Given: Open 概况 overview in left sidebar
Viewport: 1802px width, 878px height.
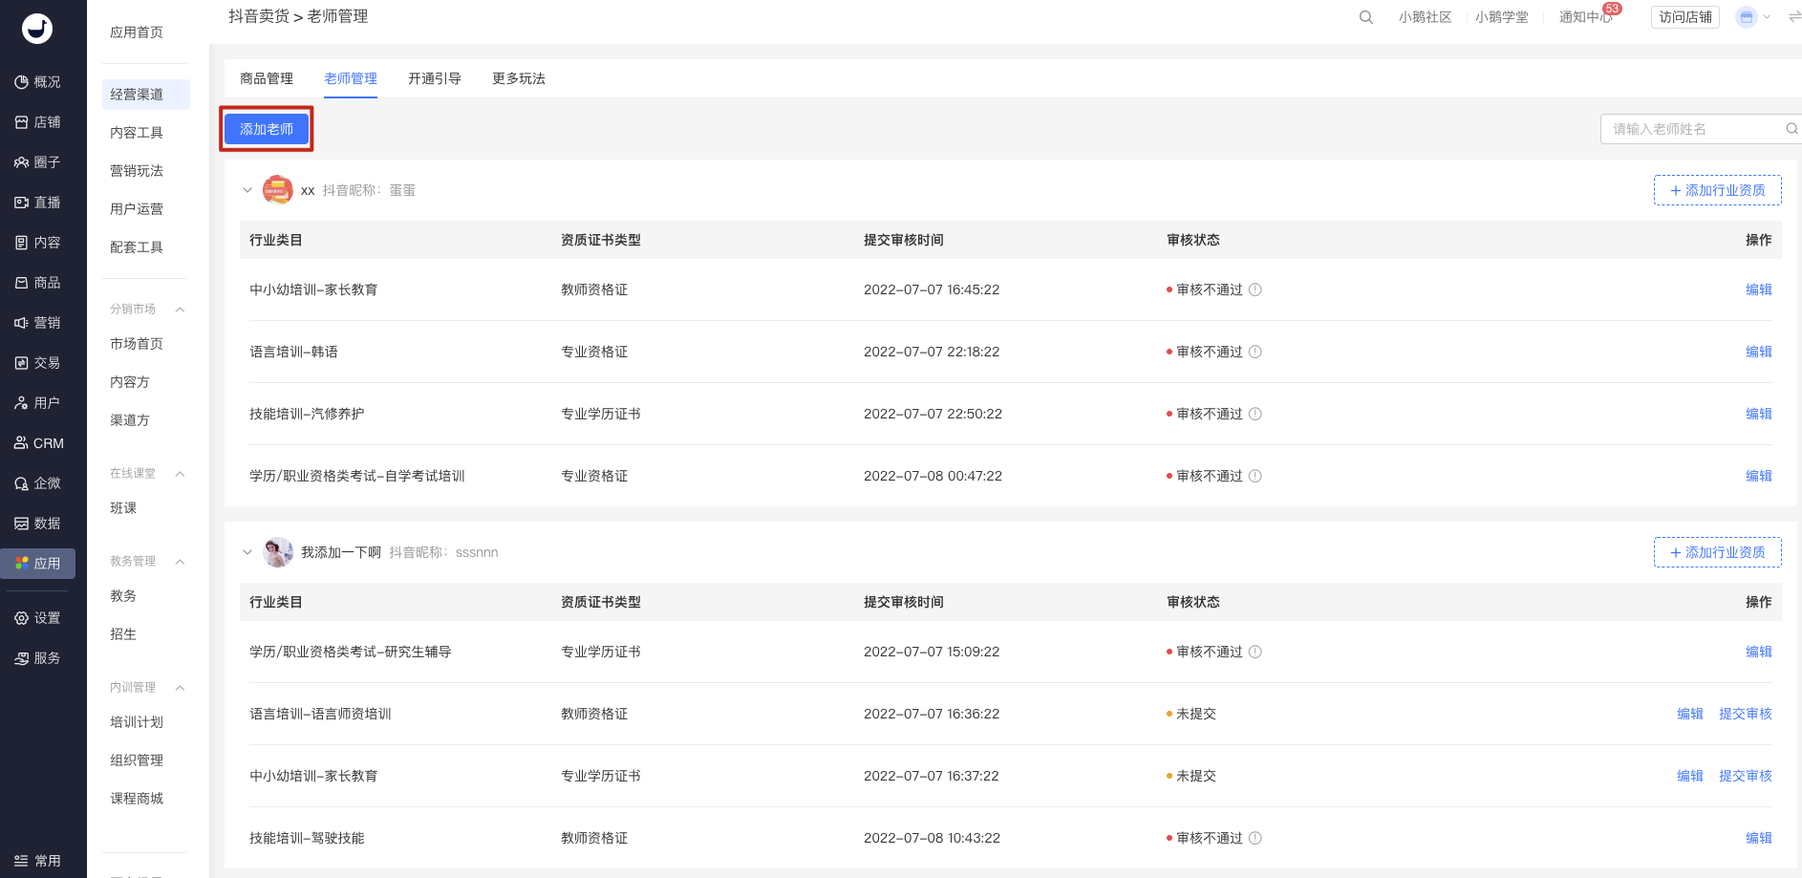Looking at the screenshot, I should [x=38, y=82].
